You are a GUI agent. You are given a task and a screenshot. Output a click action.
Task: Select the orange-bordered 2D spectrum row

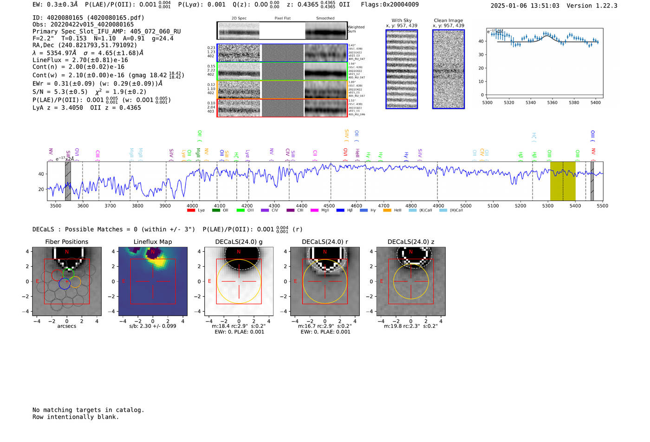coord(282,90)
